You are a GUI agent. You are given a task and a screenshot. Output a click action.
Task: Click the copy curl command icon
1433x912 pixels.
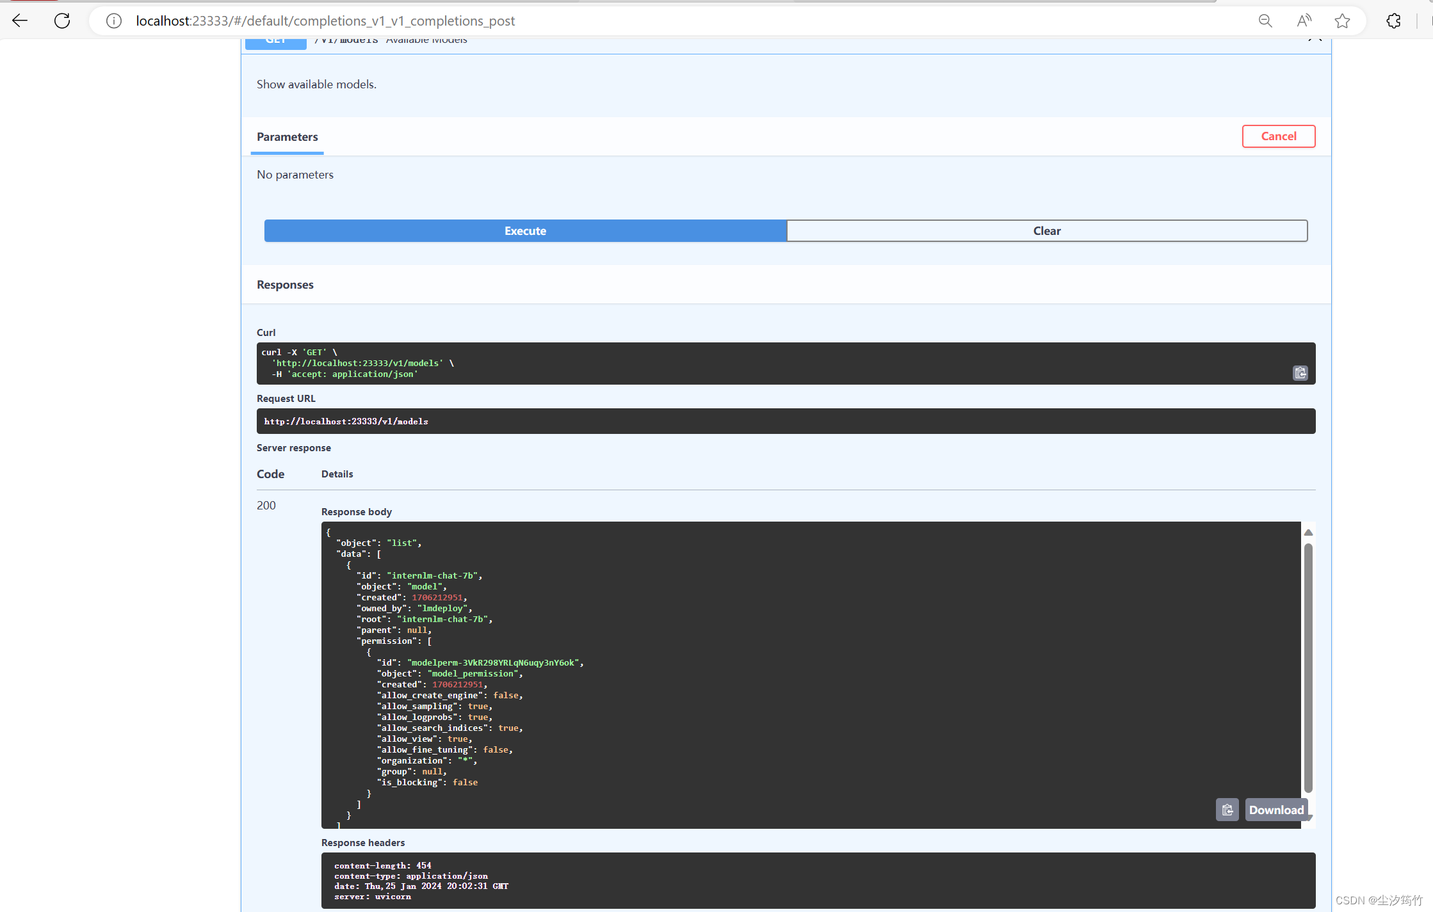click(x=1300, y=372)
